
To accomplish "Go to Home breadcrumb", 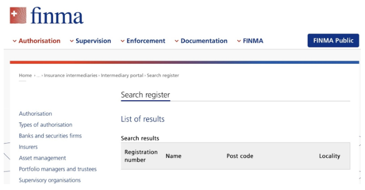I will point(25,75).
